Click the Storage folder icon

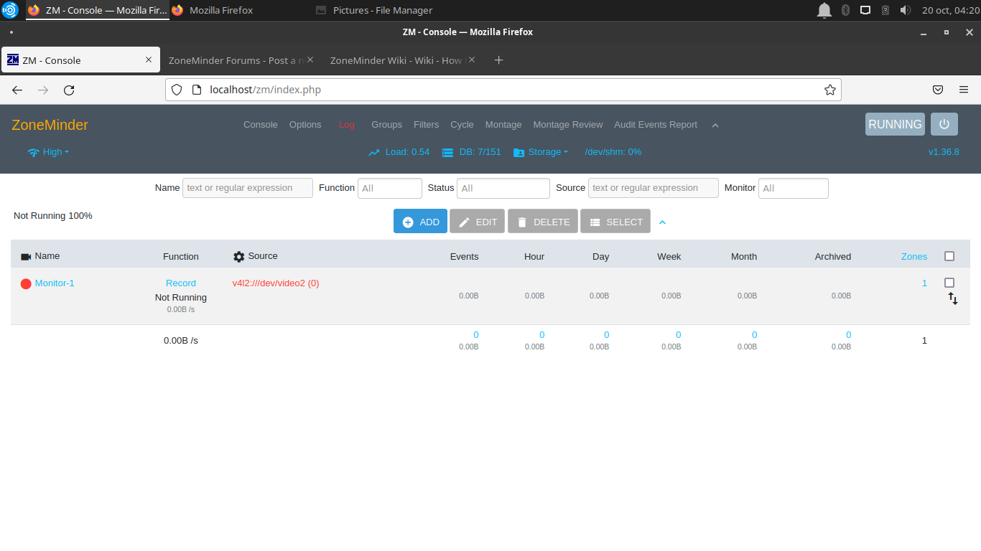point(519,152)
